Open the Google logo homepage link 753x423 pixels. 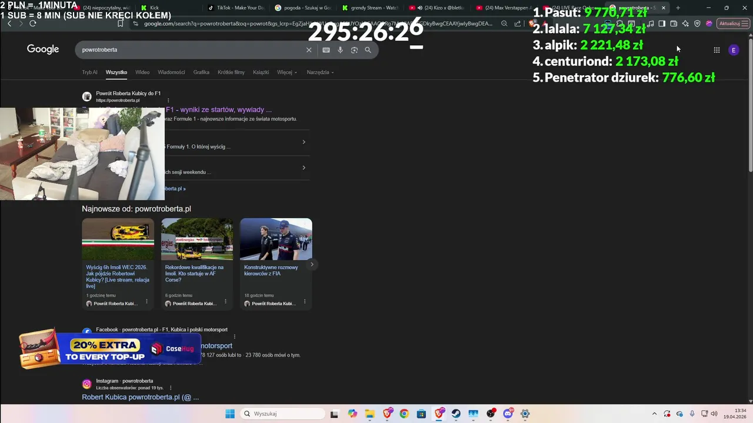click(43, 49)
